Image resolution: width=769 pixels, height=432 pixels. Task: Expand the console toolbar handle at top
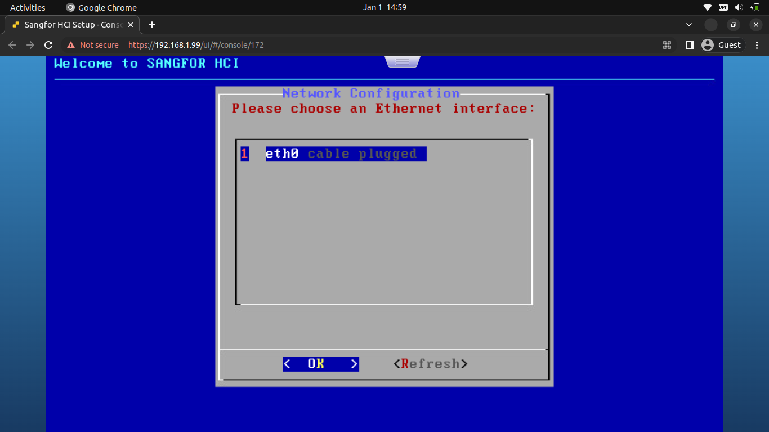pyautogui.click(x=402, y=62)
